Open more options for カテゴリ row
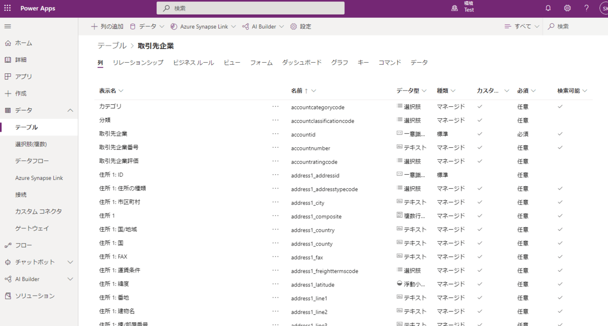This screenshot has width=608, height=326. [x=275, y=107]
